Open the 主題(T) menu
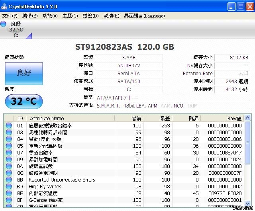 70,16
